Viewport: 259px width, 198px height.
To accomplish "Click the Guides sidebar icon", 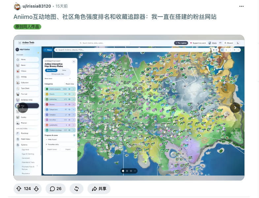I will [x=18, y=117].
